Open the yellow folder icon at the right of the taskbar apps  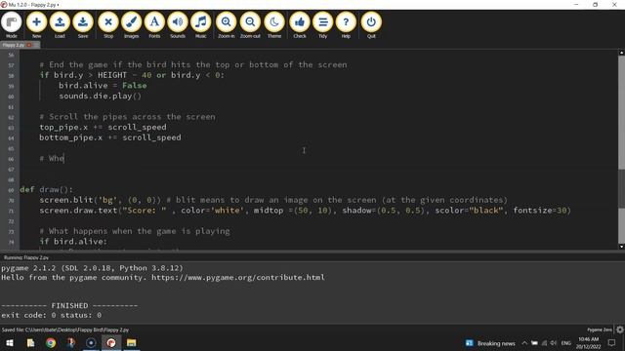pyautogui.click(x=131, y=342)
